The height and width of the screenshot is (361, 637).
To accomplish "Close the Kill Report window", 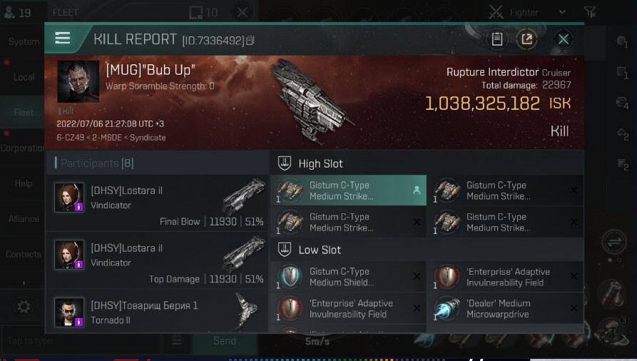I will tap(563, 39).
